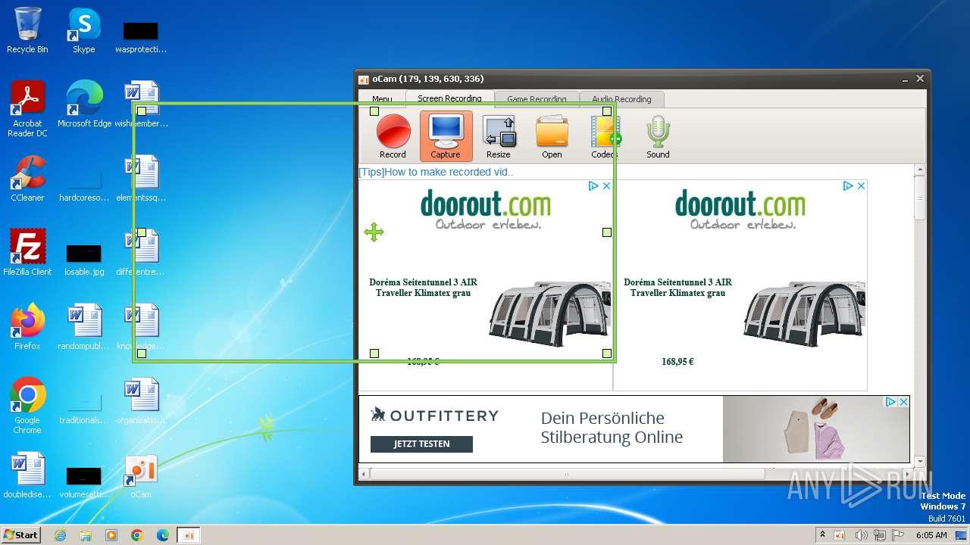This screenshot has height=545, width=970.
Task: Start recording with the red Record button
Action: click(393, 137)
